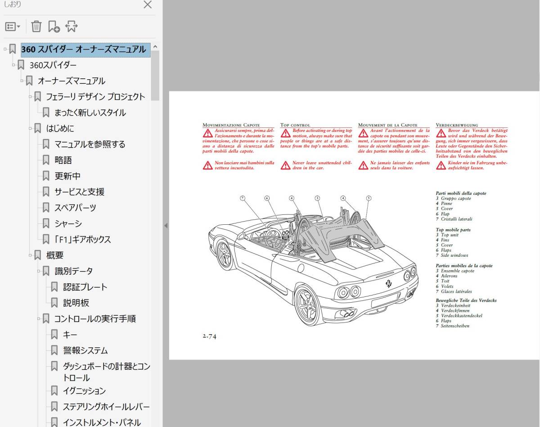Image resolution: width=540 pixels, height=427 pixels.
Task: Select the 更新中 bookmark
Action: pyautogui.click(x=67, y=176)
